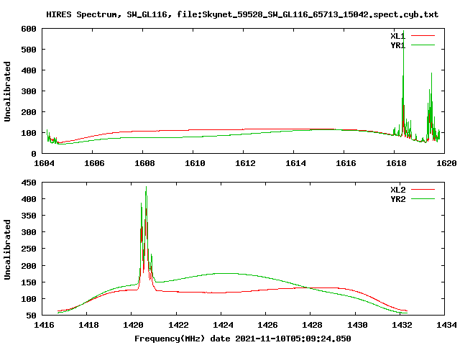Screen dimensions: 460x345
Task: Click the 1434 x-axis tick label
Action: [446, 325]
